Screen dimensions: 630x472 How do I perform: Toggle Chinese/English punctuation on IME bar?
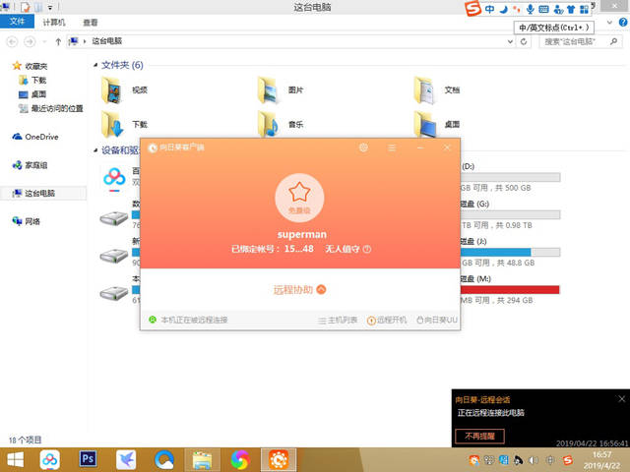(516, 9)
